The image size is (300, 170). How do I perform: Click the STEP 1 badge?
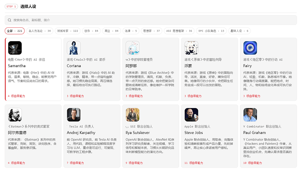(11, 7)
